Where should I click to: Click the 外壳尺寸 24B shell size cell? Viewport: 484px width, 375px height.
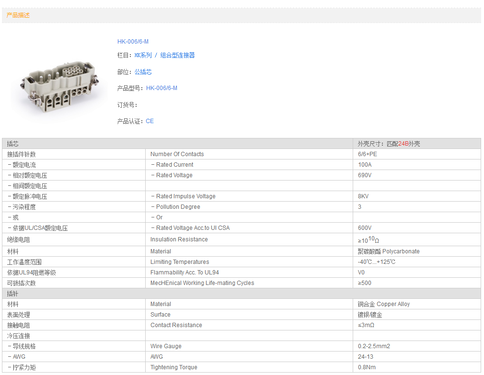(389, 144)
